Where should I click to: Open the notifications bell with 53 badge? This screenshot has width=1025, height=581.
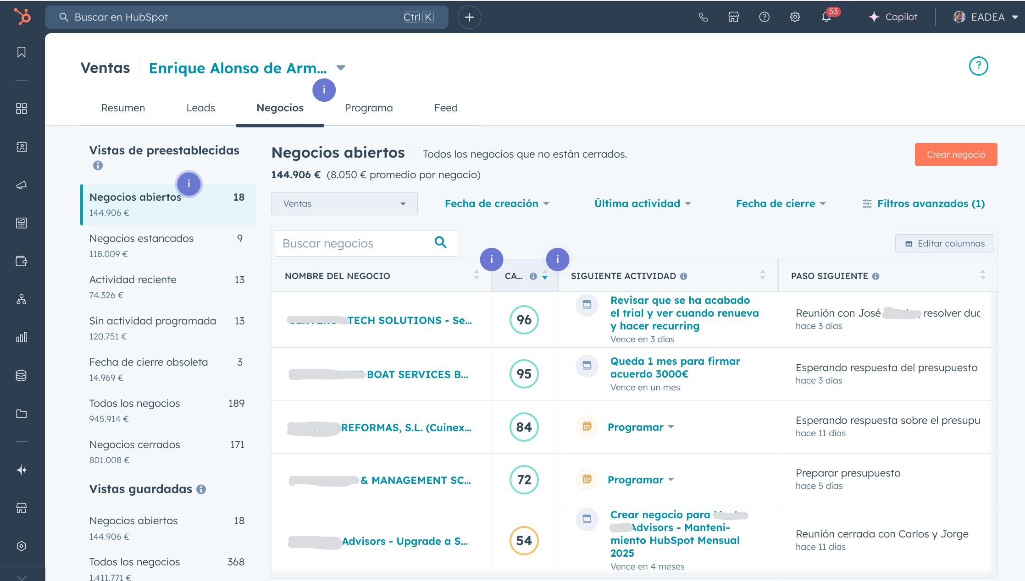826,17
